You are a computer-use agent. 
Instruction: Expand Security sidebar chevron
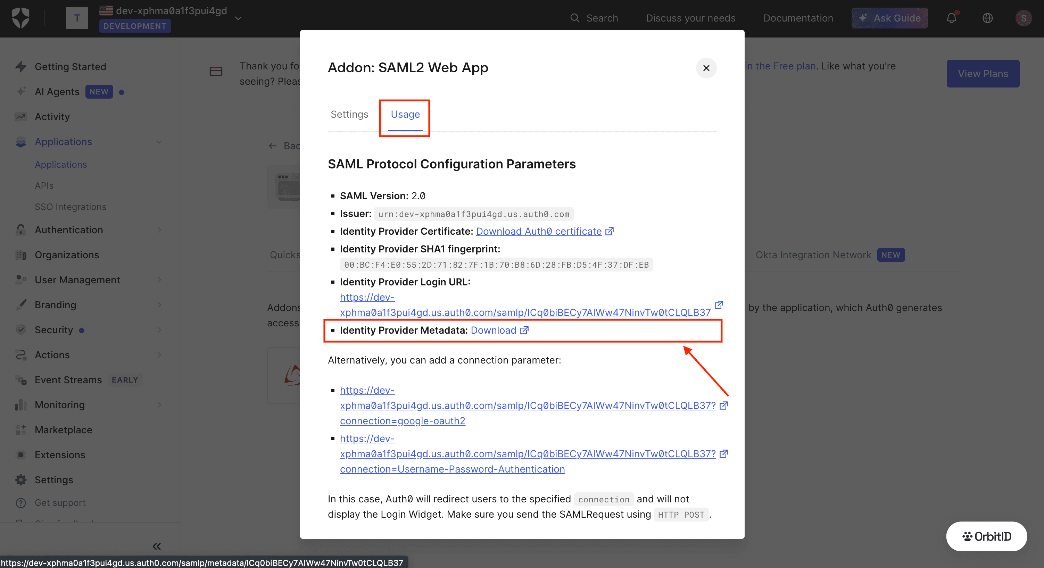pyautogui.click(x=159, y=330)
